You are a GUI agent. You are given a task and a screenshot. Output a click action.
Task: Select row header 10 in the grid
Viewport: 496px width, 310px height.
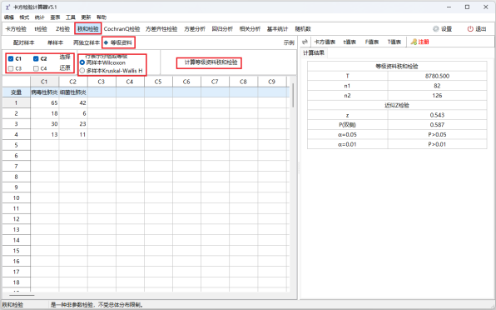coord(16,197)
